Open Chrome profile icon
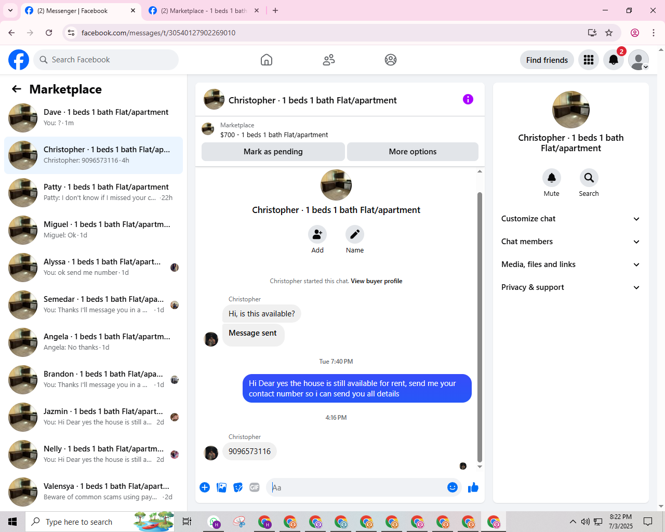Image resolution: width=665 pixels, height=532 pixels. tap(635, 33)
